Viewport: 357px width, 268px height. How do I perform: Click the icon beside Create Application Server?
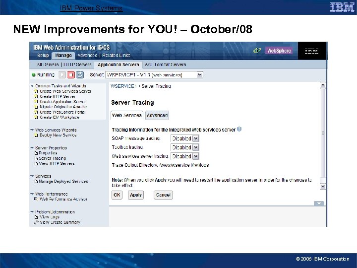36,102
